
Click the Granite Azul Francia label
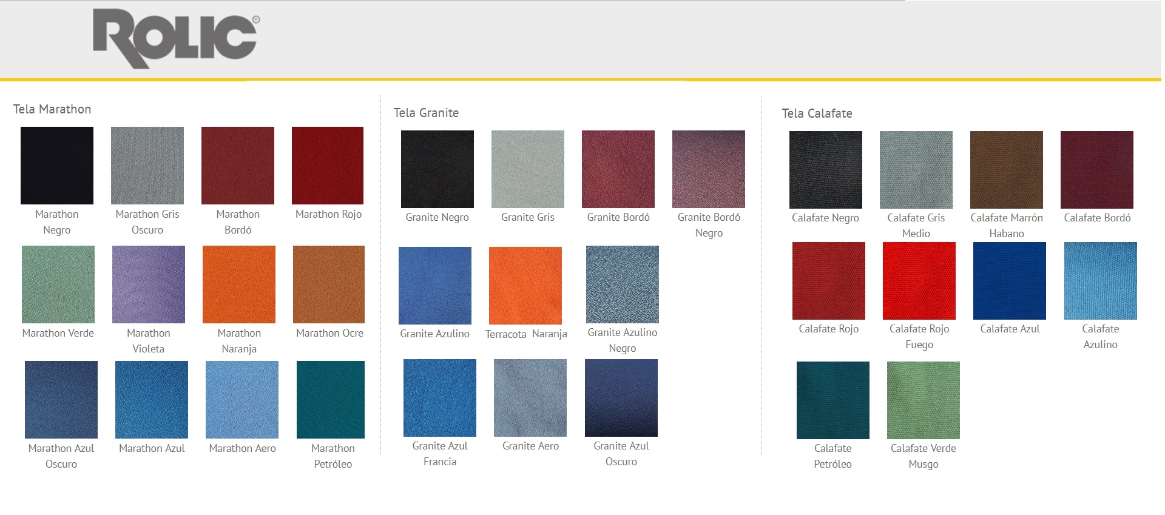[x=440, y=453]
